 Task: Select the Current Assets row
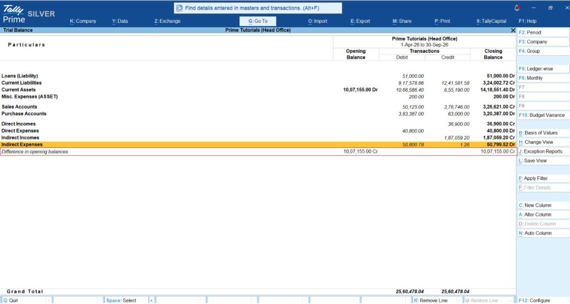(x=258, y=89)
